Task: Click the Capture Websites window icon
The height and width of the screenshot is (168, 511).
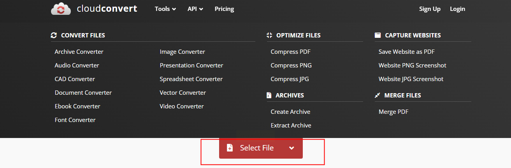Action: click(x=378, y=35)
